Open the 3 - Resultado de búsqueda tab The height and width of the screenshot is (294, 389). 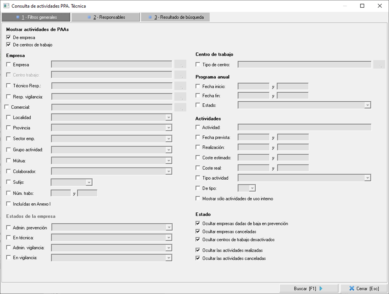175,17
